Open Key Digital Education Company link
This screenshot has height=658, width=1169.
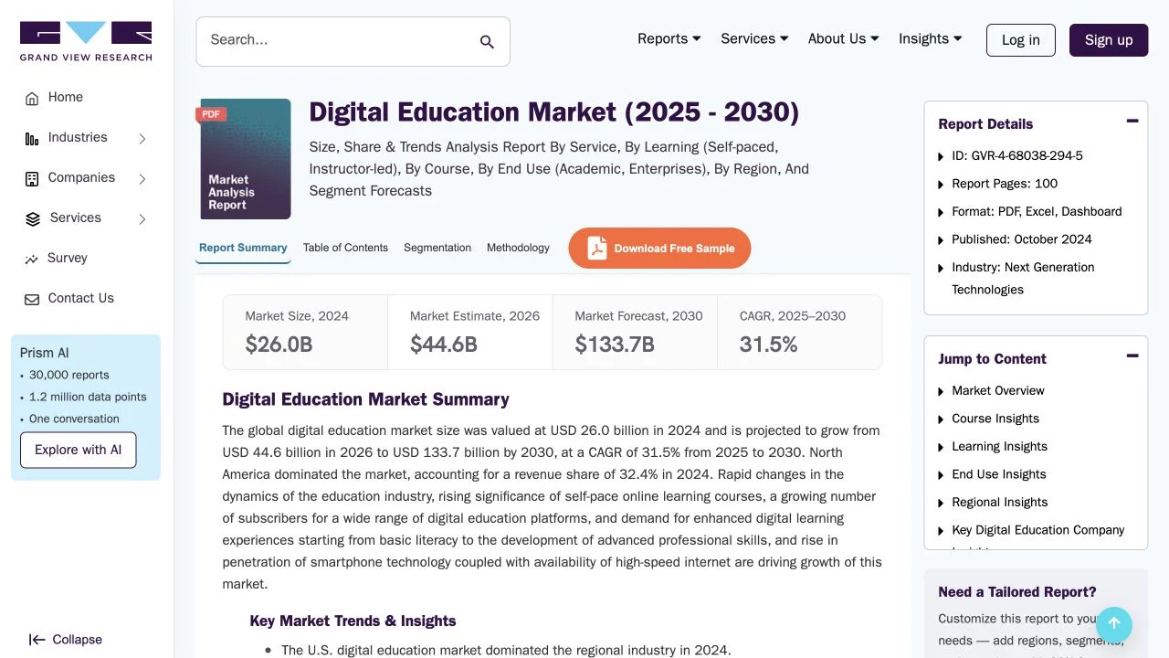(x=1038, y=530)
